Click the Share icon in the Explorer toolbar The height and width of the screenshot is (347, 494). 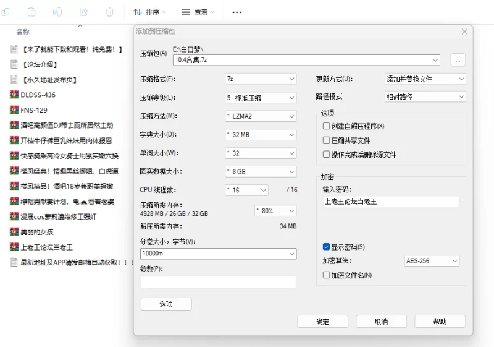[x=83, y=12]
